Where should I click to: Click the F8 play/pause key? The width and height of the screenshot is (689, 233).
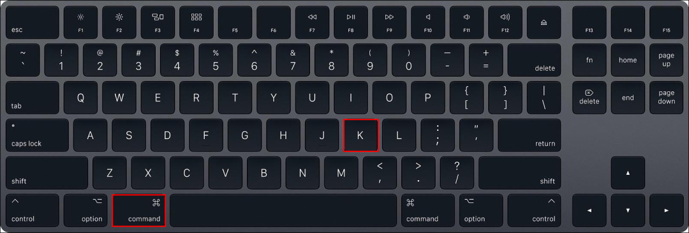(x=351, y=22)
